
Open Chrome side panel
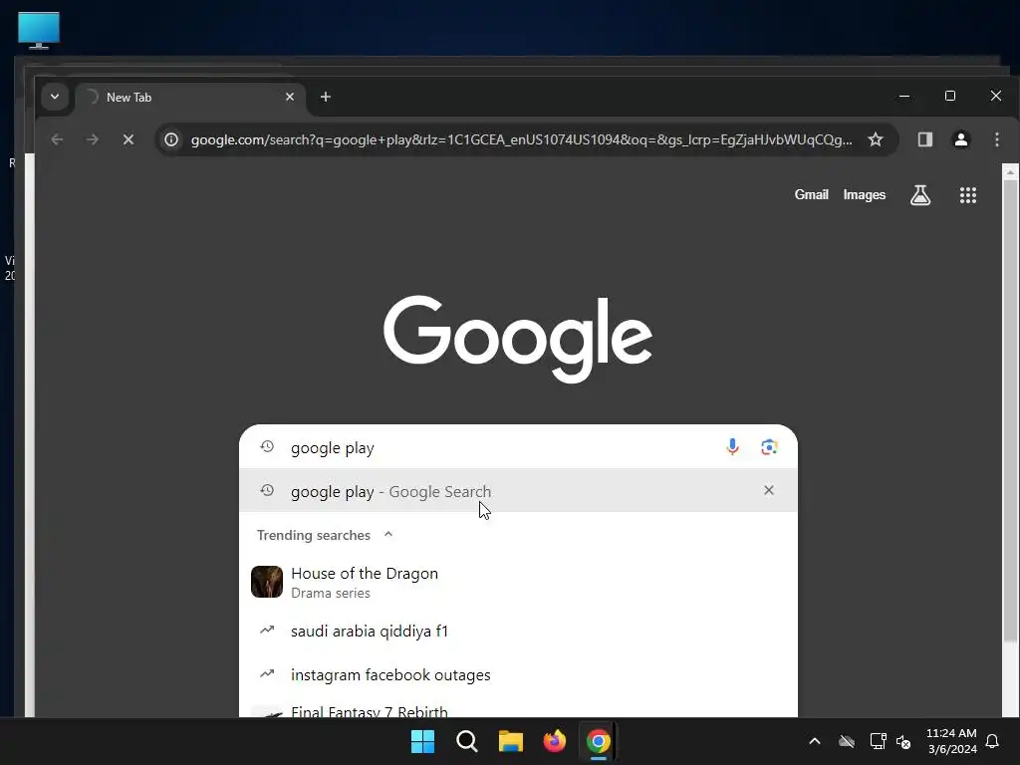pos(924,139)
